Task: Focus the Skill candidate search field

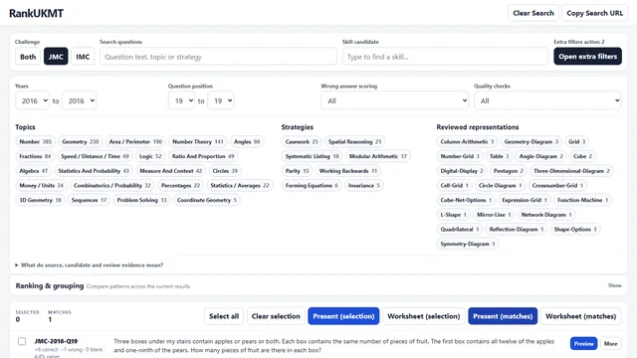Action: click(445, 57)
